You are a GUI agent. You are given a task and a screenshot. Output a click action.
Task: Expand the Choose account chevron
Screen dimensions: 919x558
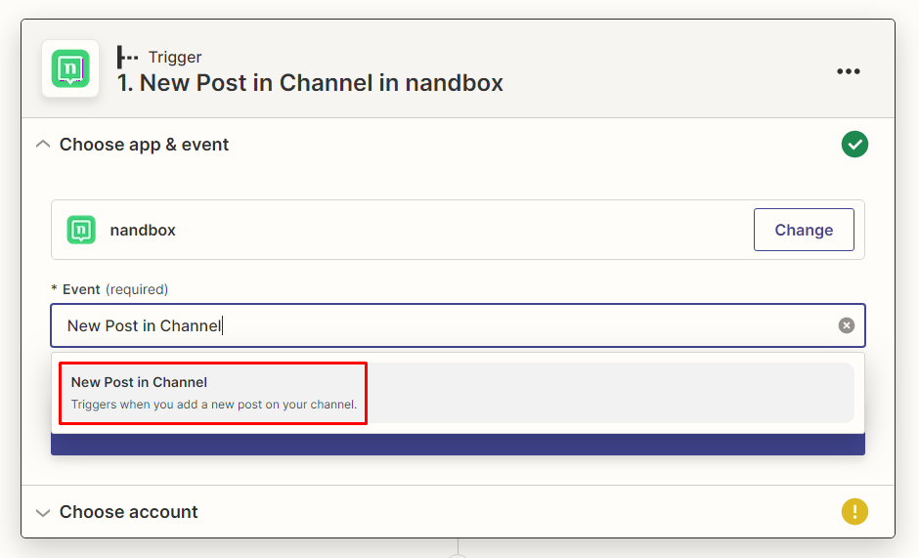[42, 512]
